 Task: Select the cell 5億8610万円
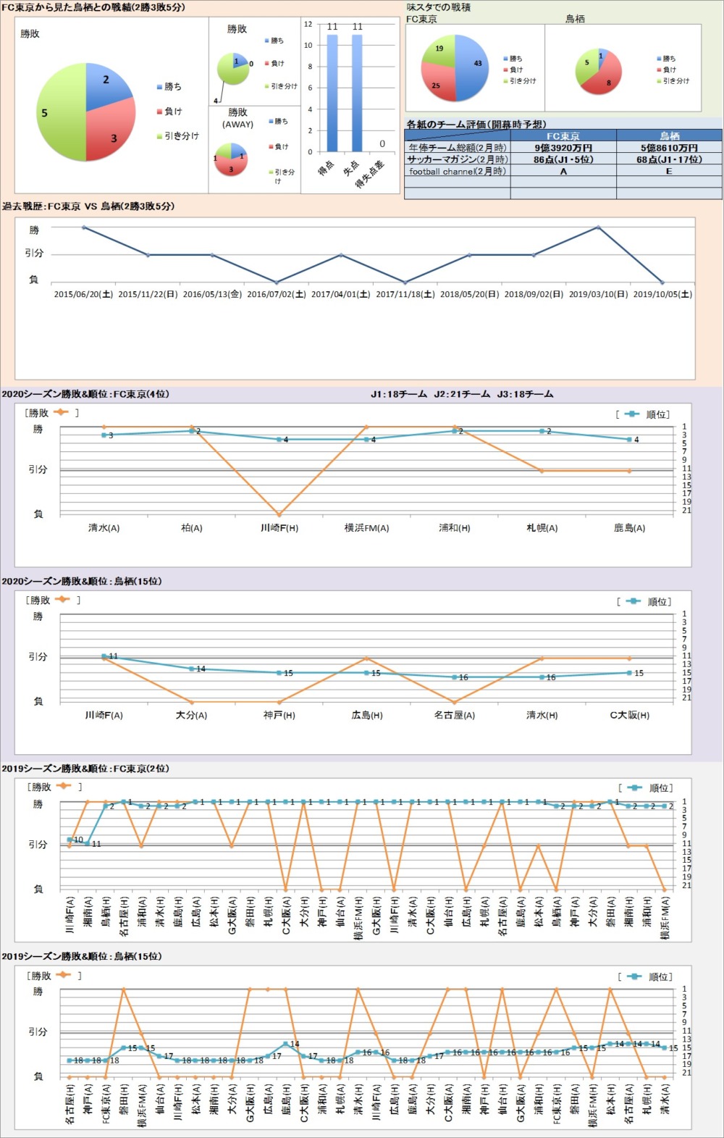669,147
